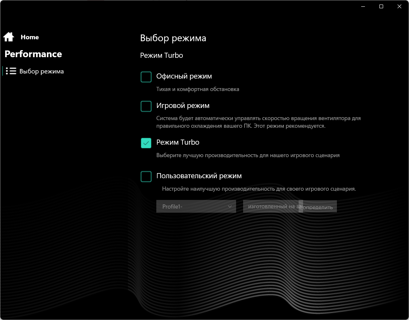
Task: Click the Выбор режима page heading
Action: coord(173,38)
